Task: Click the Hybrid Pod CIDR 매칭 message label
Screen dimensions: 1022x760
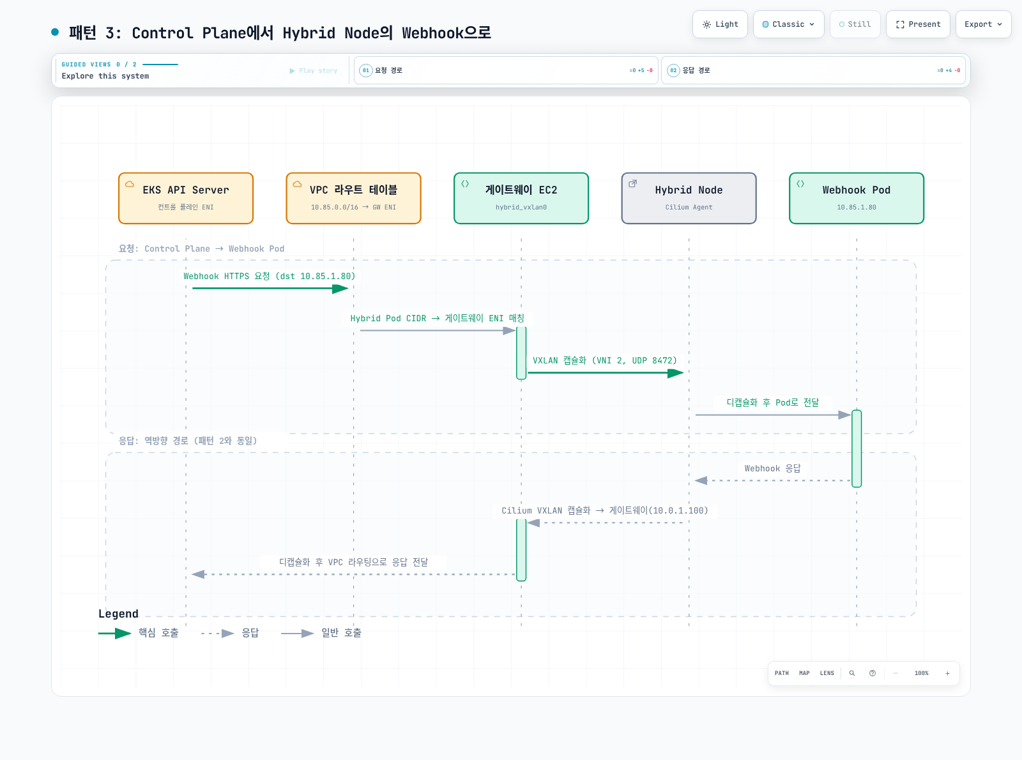Action: tap(437, 319)
